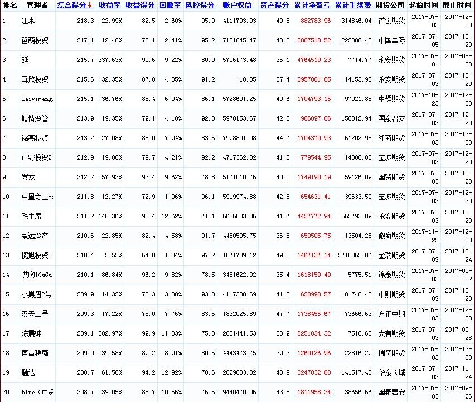Select manager name 翼龙
Image resolution: width=475 pixels, height=402 pixels.
[x=28, y=177]
